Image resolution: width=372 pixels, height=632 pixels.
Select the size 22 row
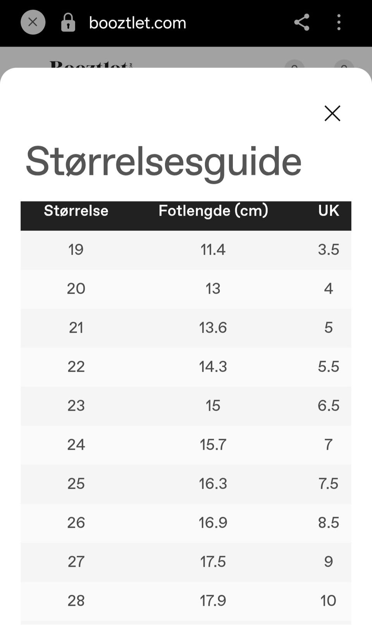coord(186,367)
